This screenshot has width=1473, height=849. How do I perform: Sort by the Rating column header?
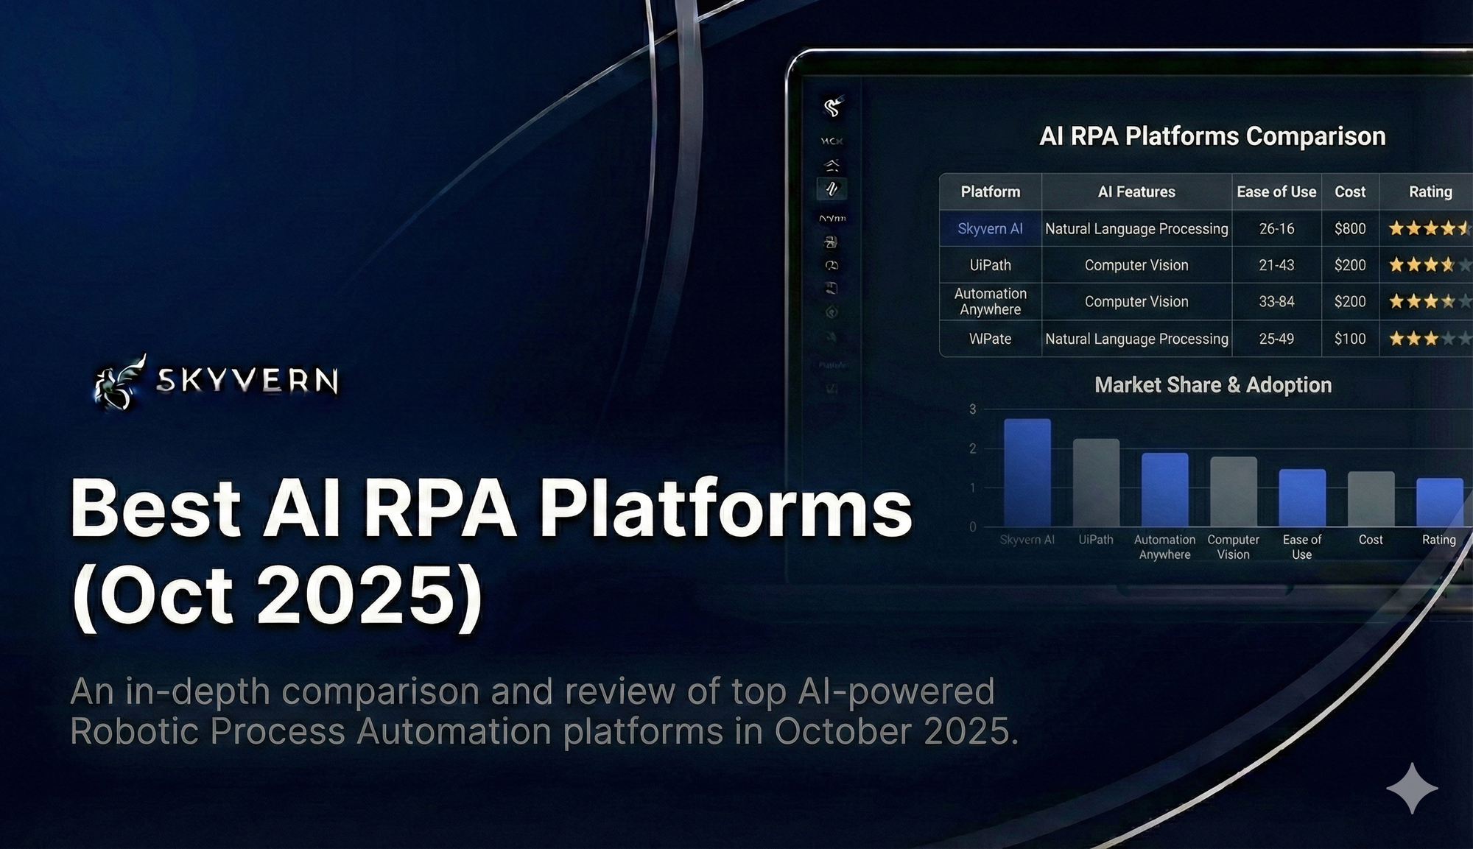1429,192
